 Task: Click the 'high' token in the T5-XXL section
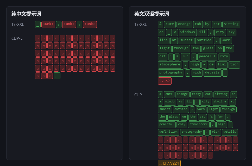(195, 65)
